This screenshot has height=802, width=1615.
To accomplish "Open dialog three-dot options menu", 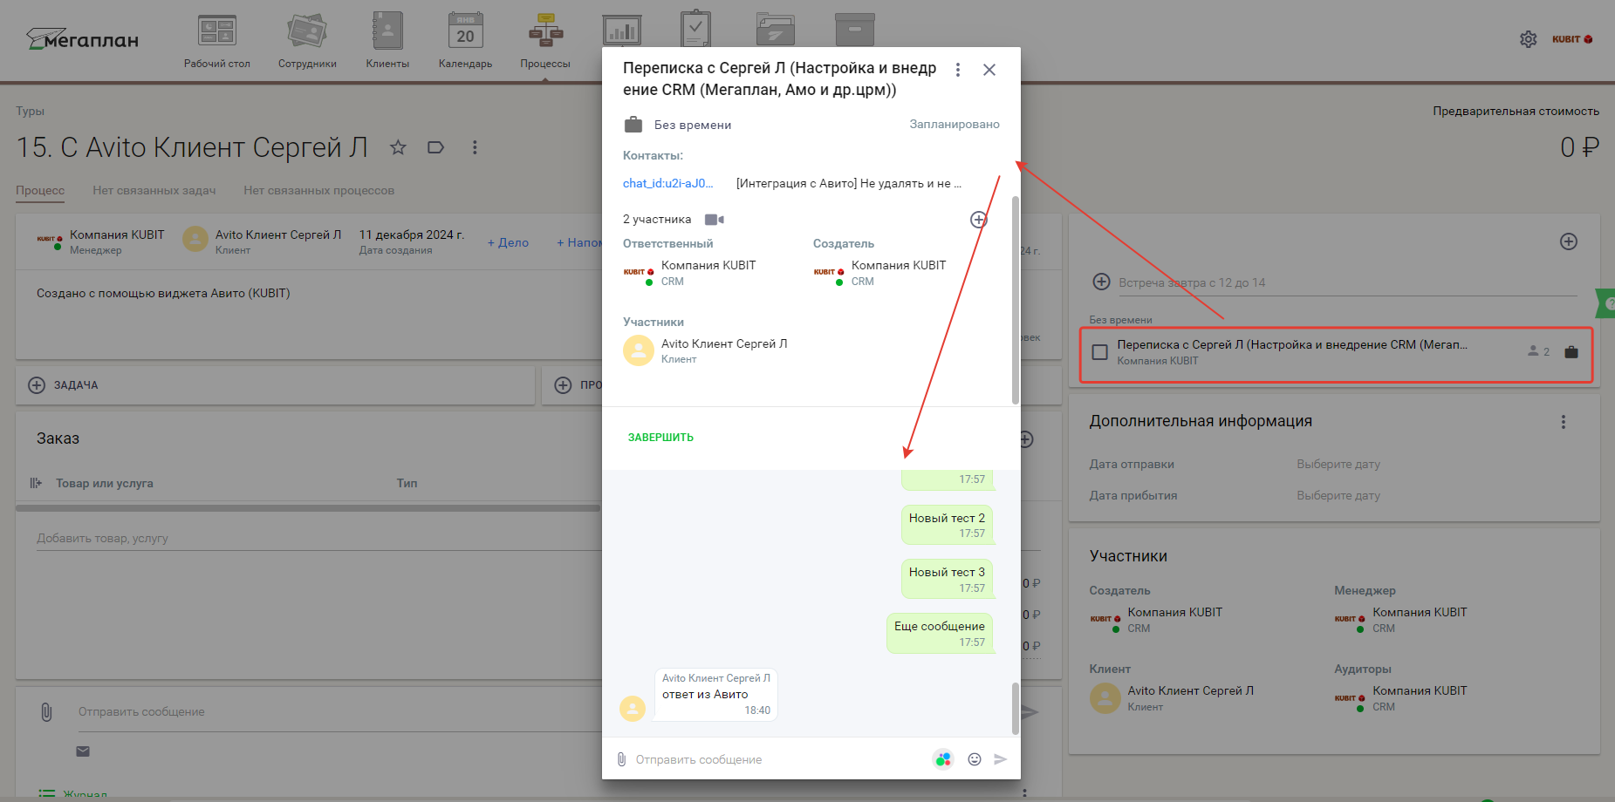I will tap(958, 70).
